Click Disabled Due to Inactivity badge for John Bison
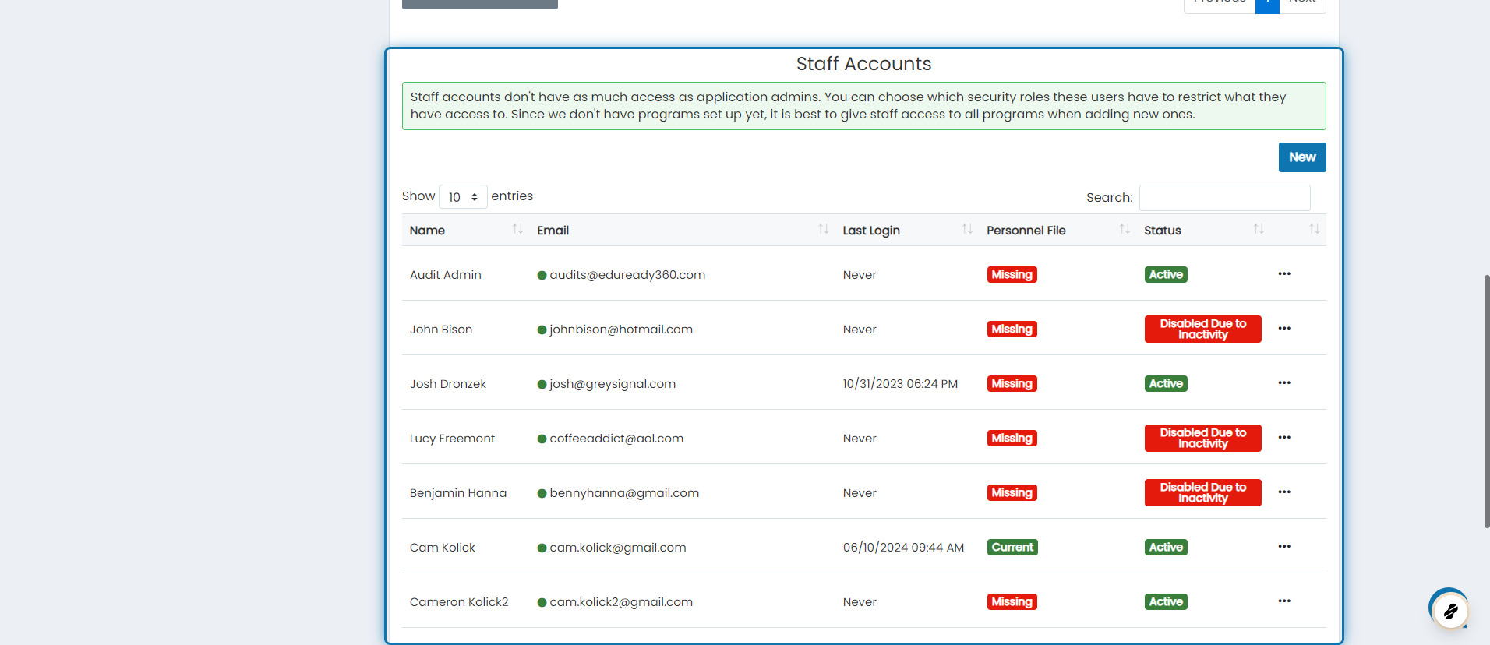The width and height of the screenshot is (1490, 645). coord(1202,329)
